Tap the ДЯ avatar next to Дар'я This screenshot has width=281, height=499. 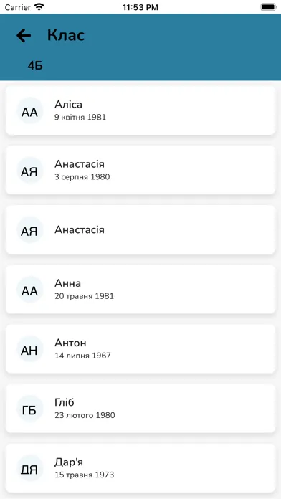(x=29, y=468)
